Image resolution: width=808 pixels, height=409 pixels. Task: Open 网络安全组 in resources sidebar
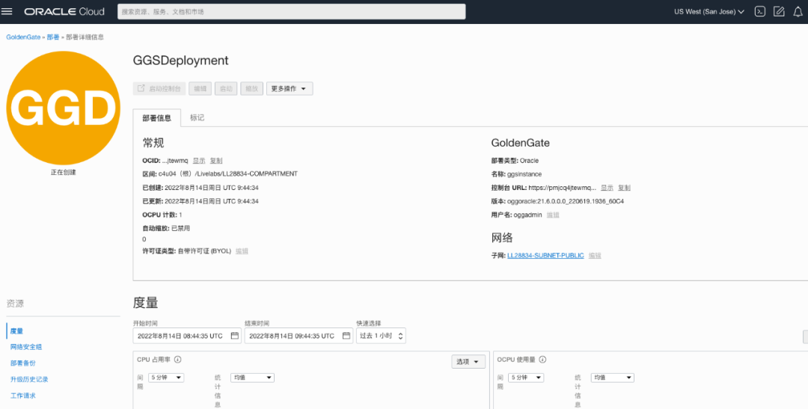tap(25, 347)
